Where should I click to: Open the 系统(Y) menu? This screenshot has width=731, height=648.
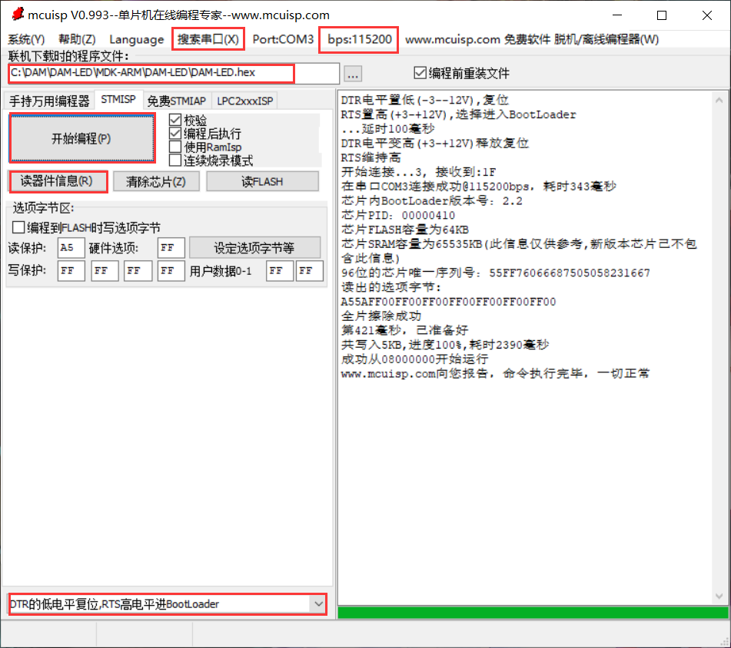[27, 40]
